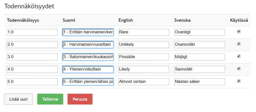
Task: Edit the Svenska field 'Nästan säker'
Action: [x=199, y=82]
